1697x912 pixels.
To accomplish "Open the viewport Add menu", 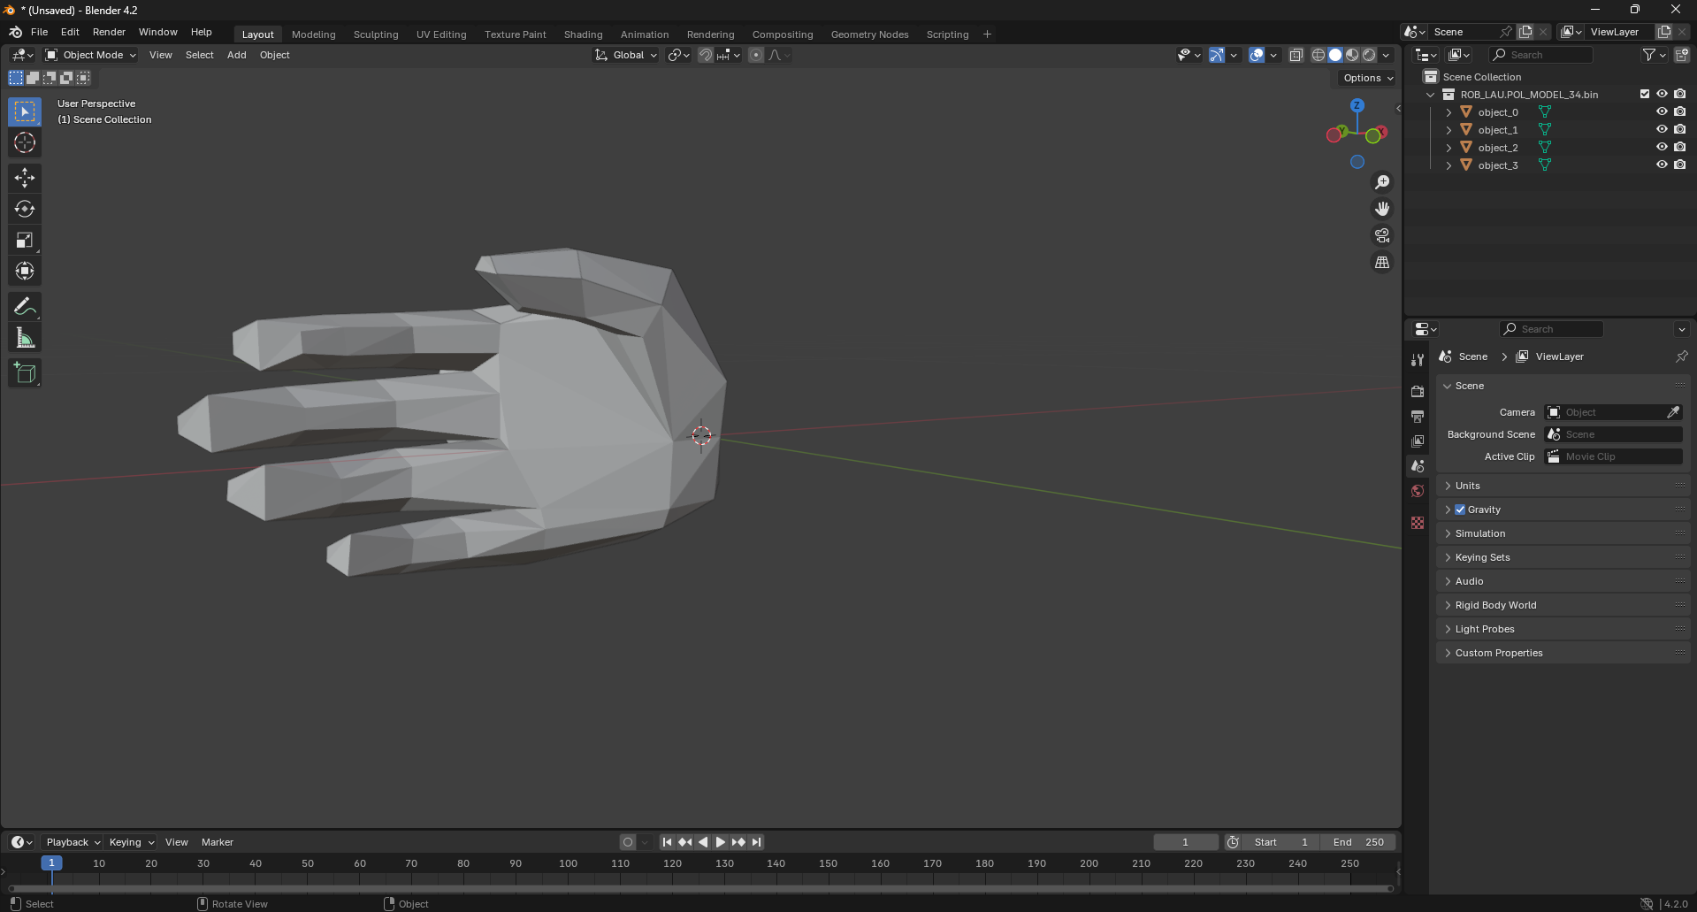I will point(236,55).
